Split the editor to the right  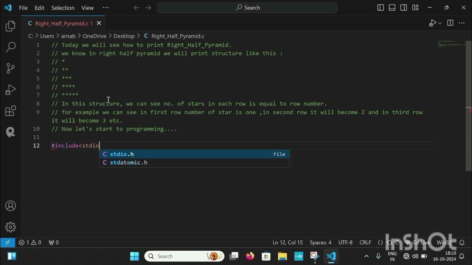tap(450, 23)
